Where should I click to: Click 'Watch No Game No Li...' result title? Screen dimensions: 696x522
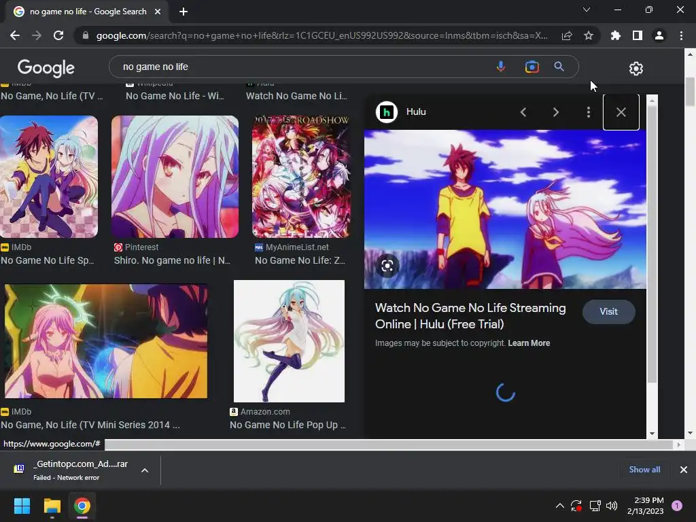tap(296, 96)
